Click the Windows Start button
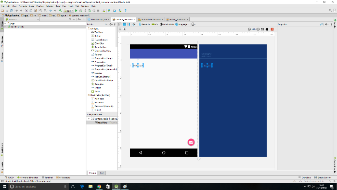337x190 pixels. [x=4, y=187]
